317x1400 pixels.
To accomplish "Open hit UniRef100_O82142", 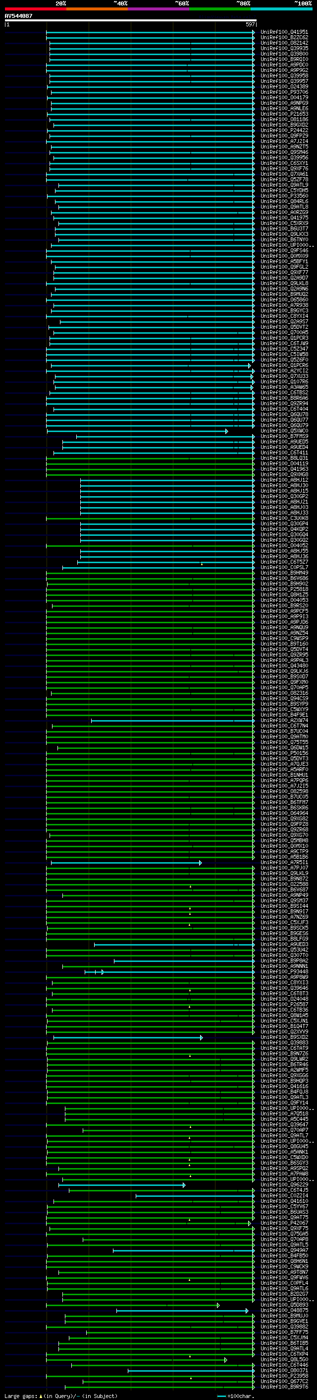I will 284,43.
